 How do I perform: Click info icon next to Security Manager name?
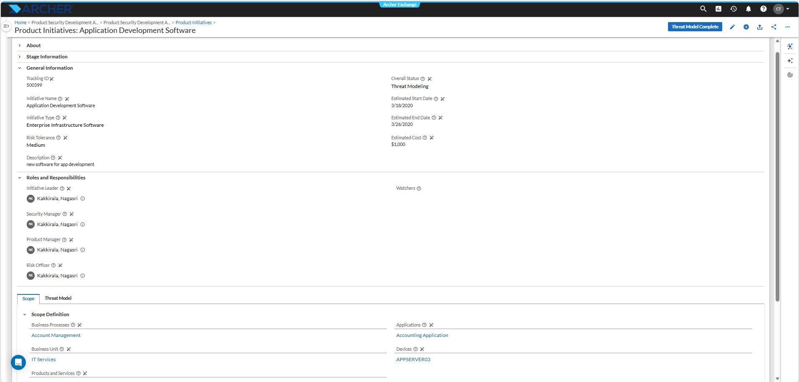(x=83, y=224)
